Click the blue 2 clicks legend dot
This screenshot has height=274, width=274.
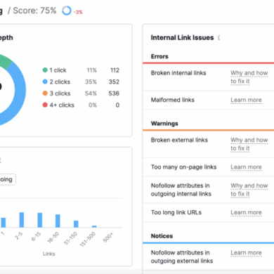click(x=45, y=81)
